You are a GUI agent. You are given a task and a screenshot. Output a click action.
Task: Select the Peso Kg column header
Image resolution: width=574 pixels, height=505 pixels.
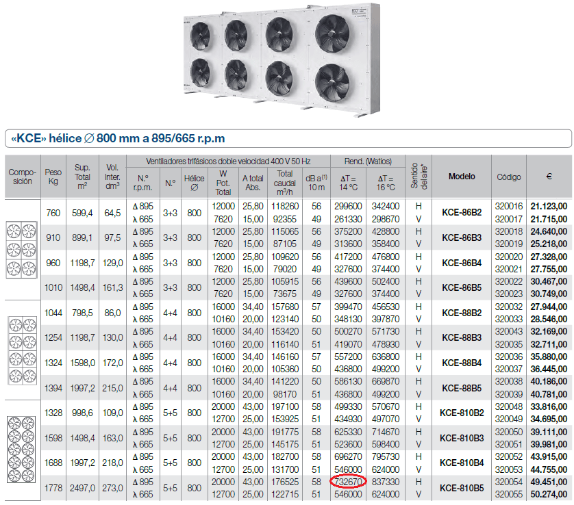[x=52, y=177]
